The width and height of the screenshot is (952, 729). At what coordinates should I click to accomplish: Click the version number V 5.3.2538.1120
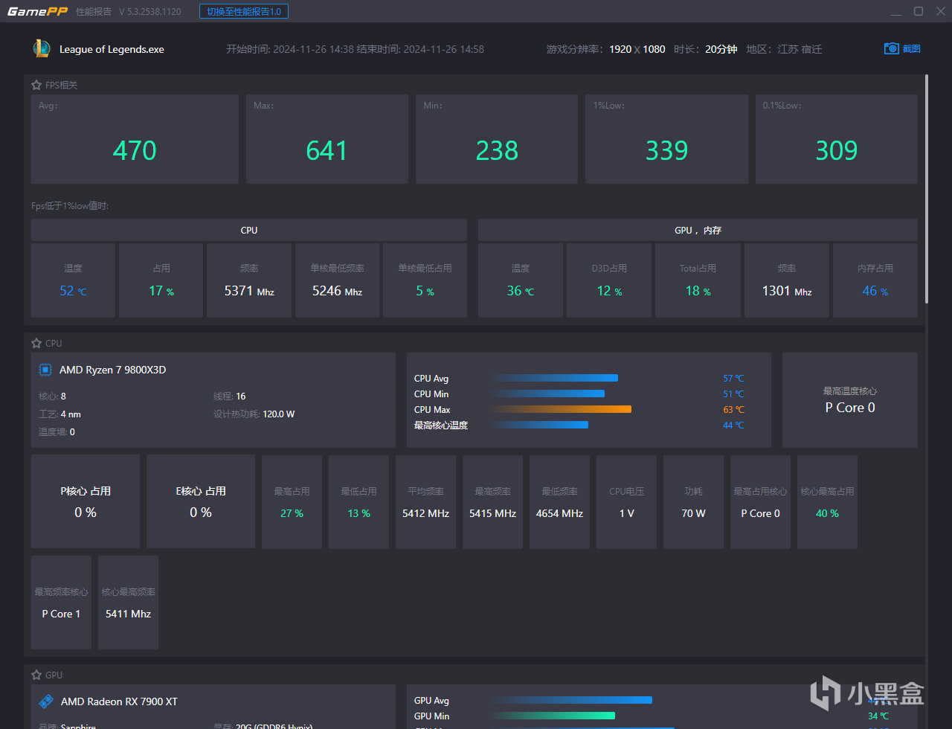pyautogui.click(x=150, y=12)
